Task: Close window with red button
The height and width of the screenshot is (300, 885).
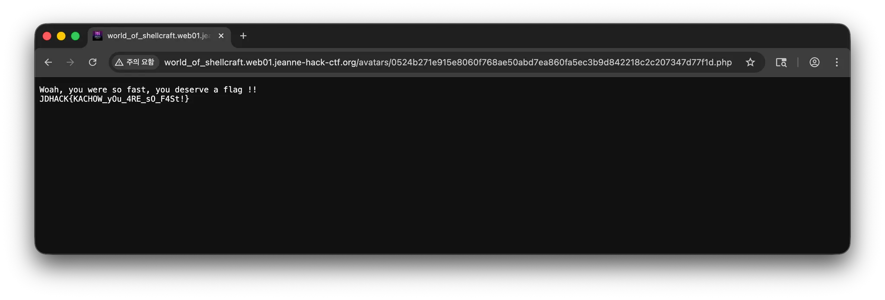Action: [x=47, y=36]
